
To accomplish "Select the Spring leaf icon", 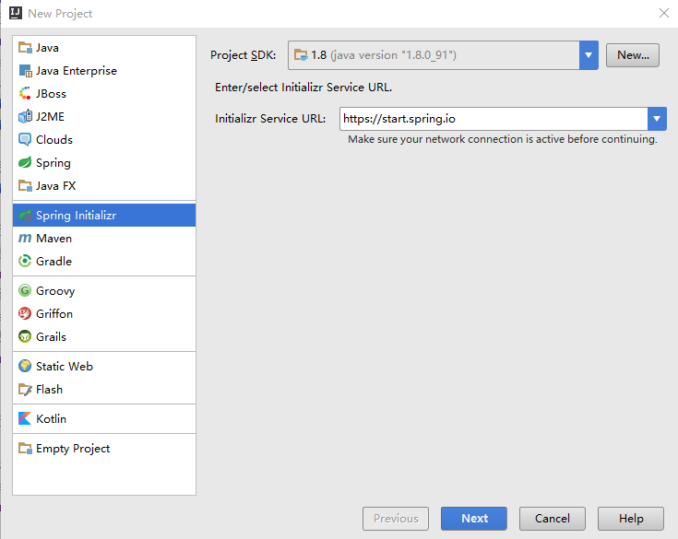I will (x=25, y=163).
